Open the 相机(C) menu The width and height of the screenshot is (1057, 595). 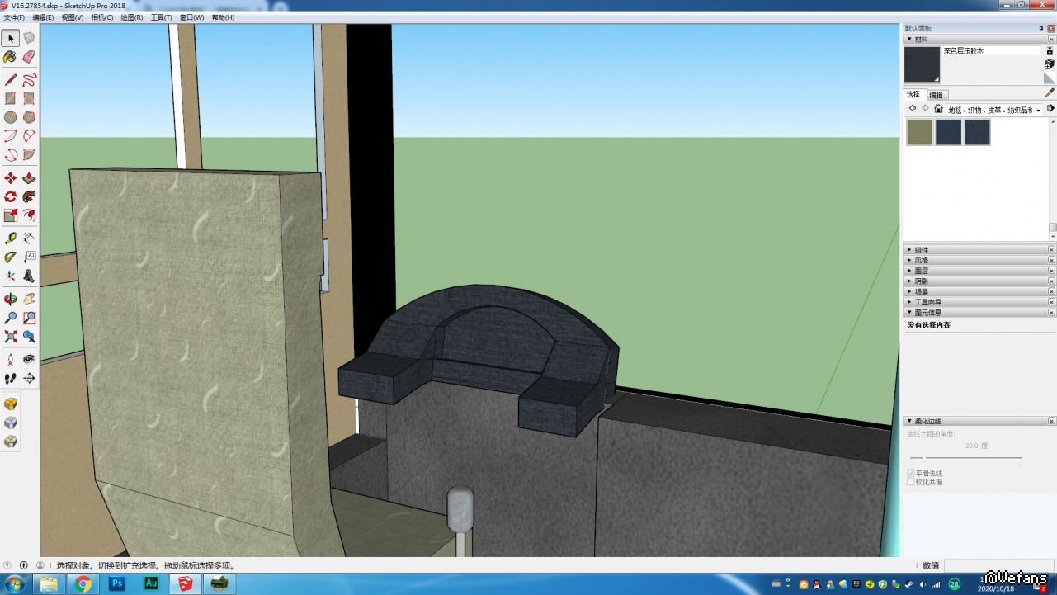pos(102,17)
